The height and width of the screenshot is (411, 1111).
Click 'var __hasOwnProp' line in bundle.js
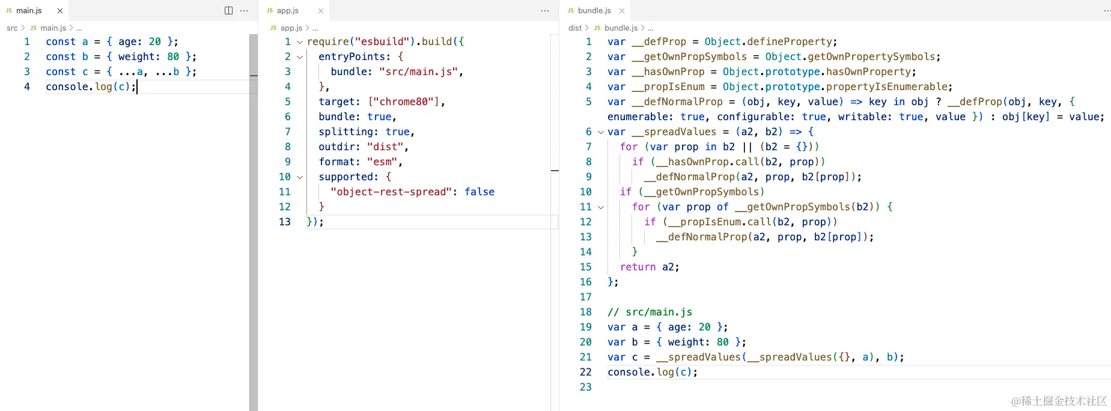click(x=762, y=72)
